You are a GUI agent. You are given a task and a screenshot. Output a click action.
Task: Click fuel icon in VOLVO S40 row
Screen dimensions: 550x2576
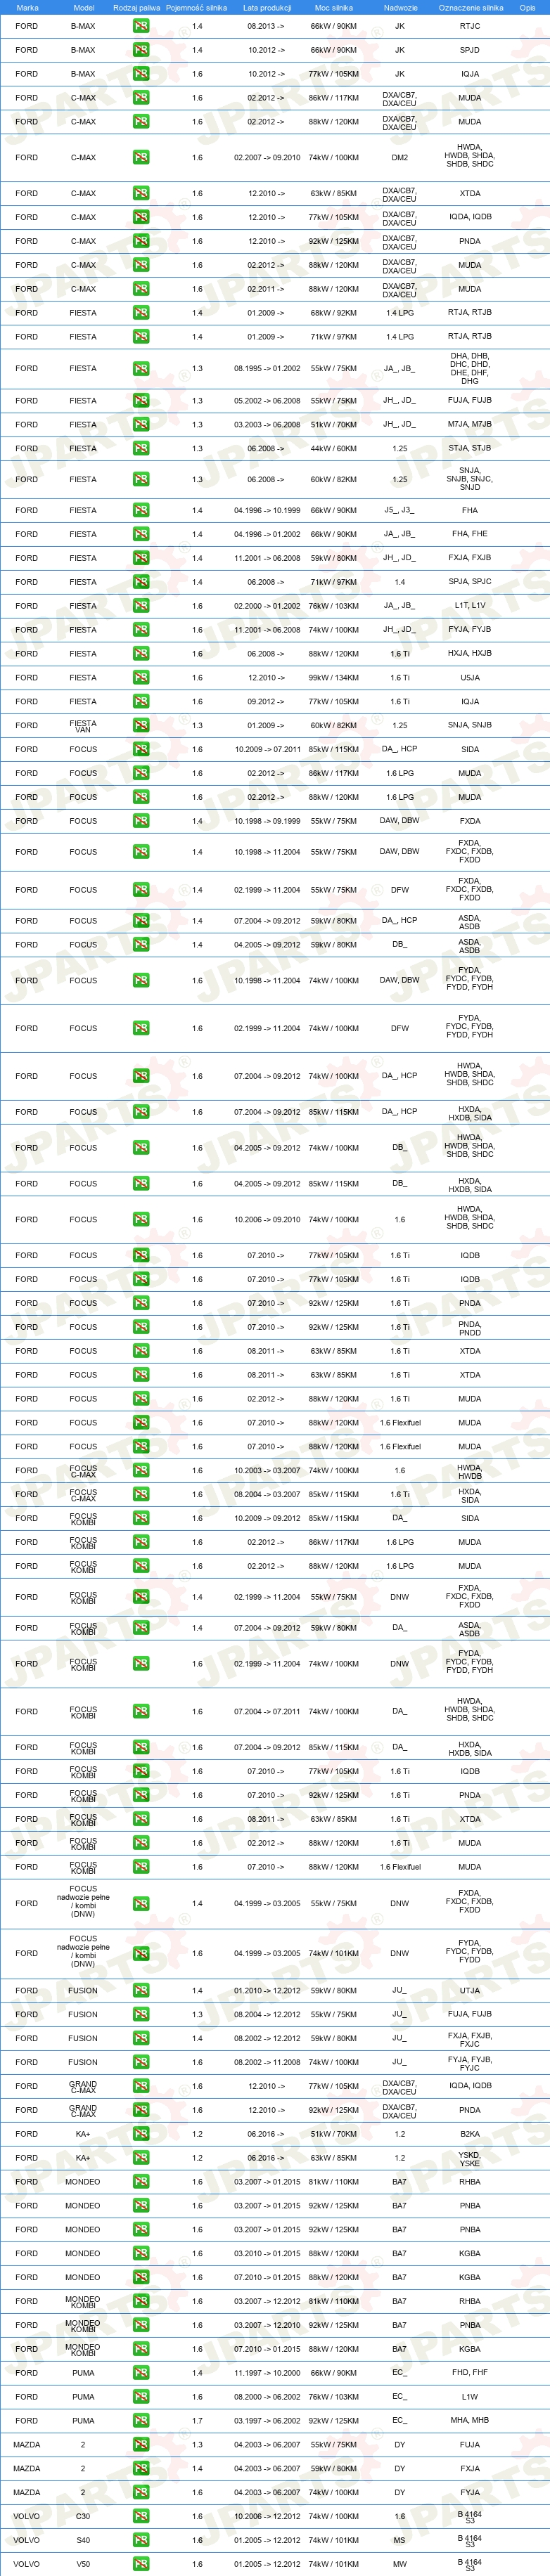tap(141, 2541)
